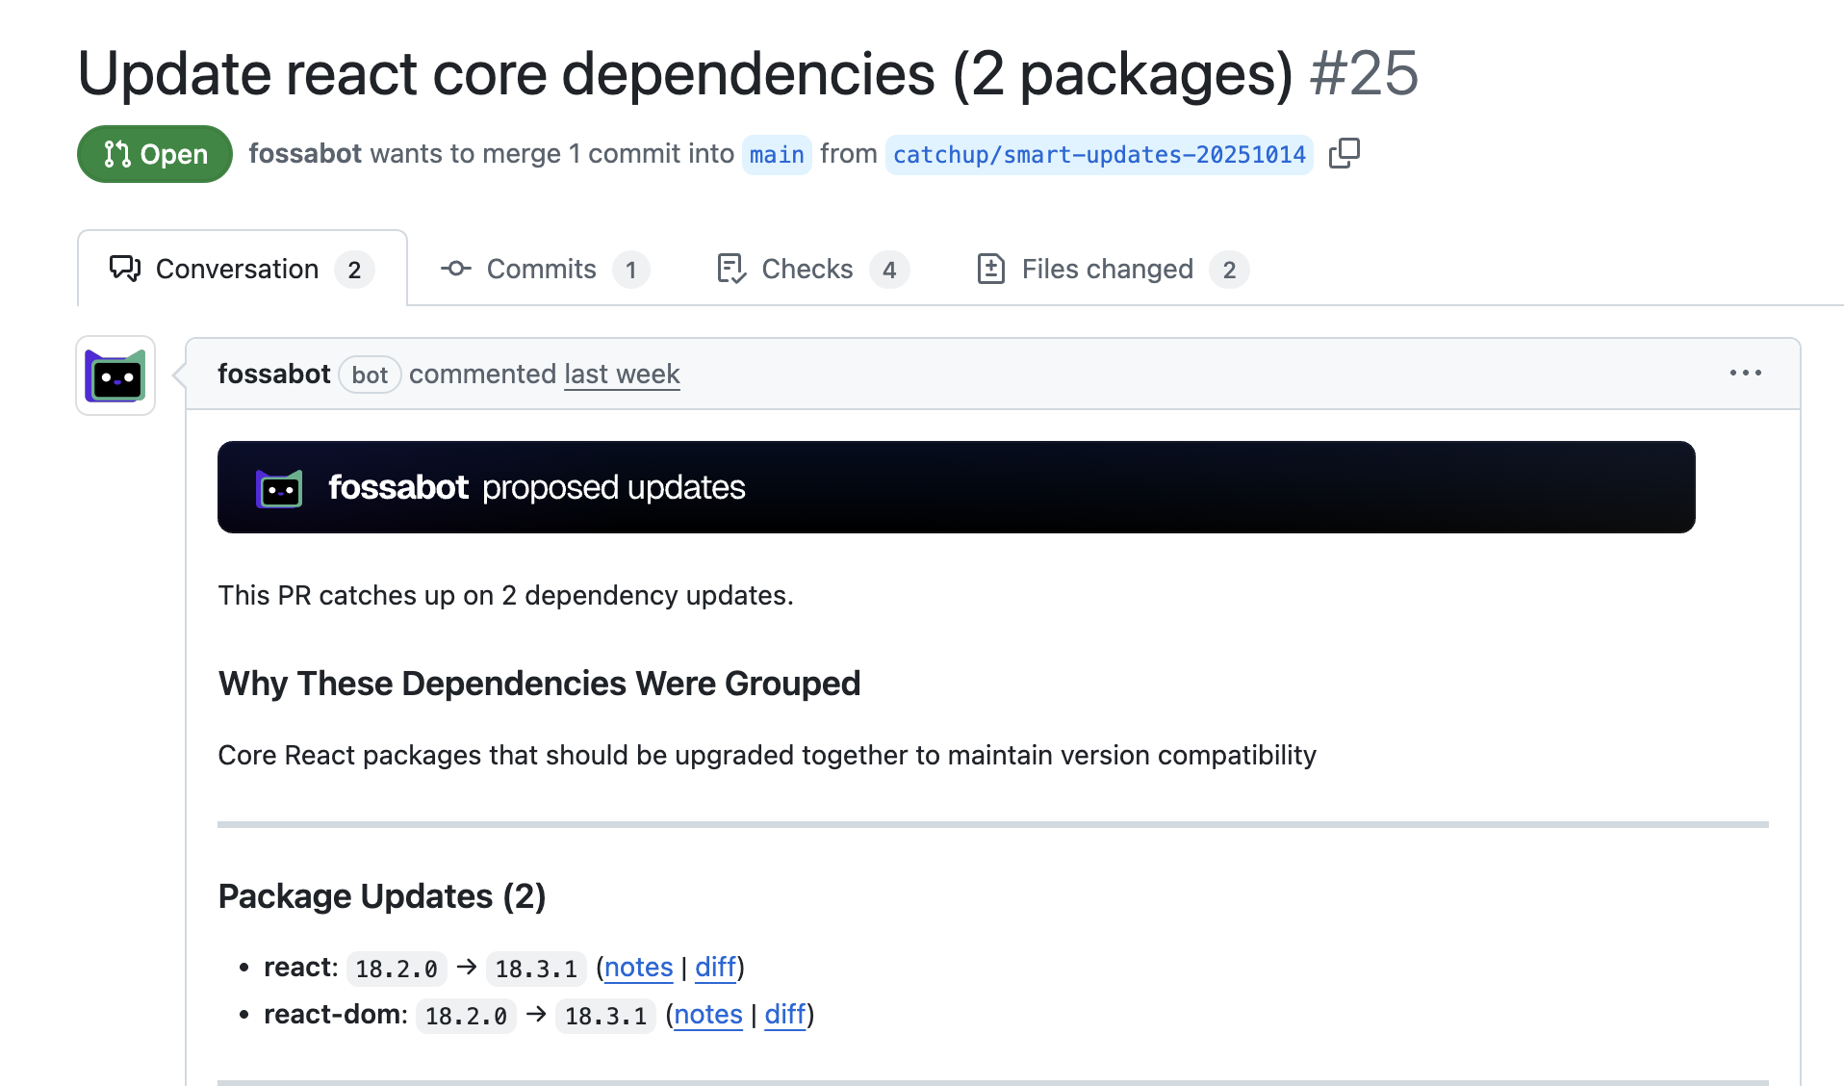Click the 'last week' timestamp link
Screen dimensions: 1844x1086
click(x=622, y=374)
